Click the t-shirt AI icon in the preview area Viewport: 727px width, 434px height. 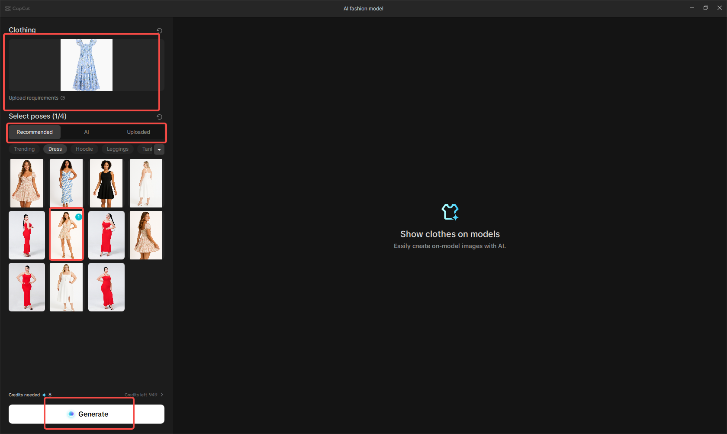point(450,212)
